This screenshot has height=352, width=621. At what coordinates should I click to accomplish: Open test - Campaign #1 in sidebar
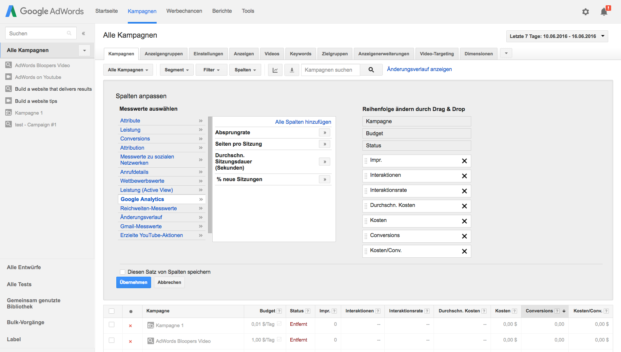[x=35, y=125]
